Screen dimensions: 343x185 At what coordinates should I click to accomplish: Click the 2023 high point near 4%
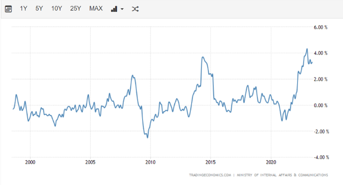[307, 49]
